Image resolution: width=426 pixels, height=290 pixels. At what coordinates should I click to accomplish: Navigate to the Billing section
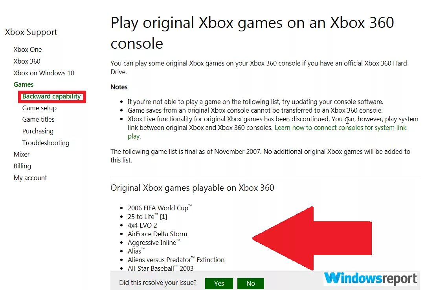[22, 166]
